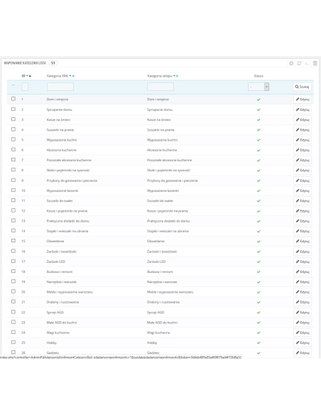Refresh the category mapping list

[299, 63]
